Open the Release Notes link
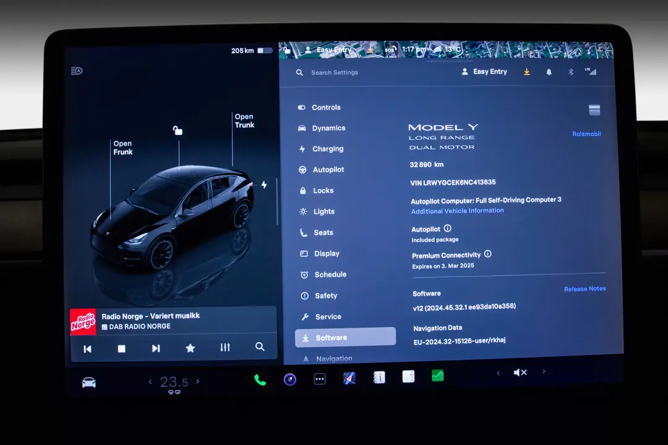668x445 pixels. (585, 289)
